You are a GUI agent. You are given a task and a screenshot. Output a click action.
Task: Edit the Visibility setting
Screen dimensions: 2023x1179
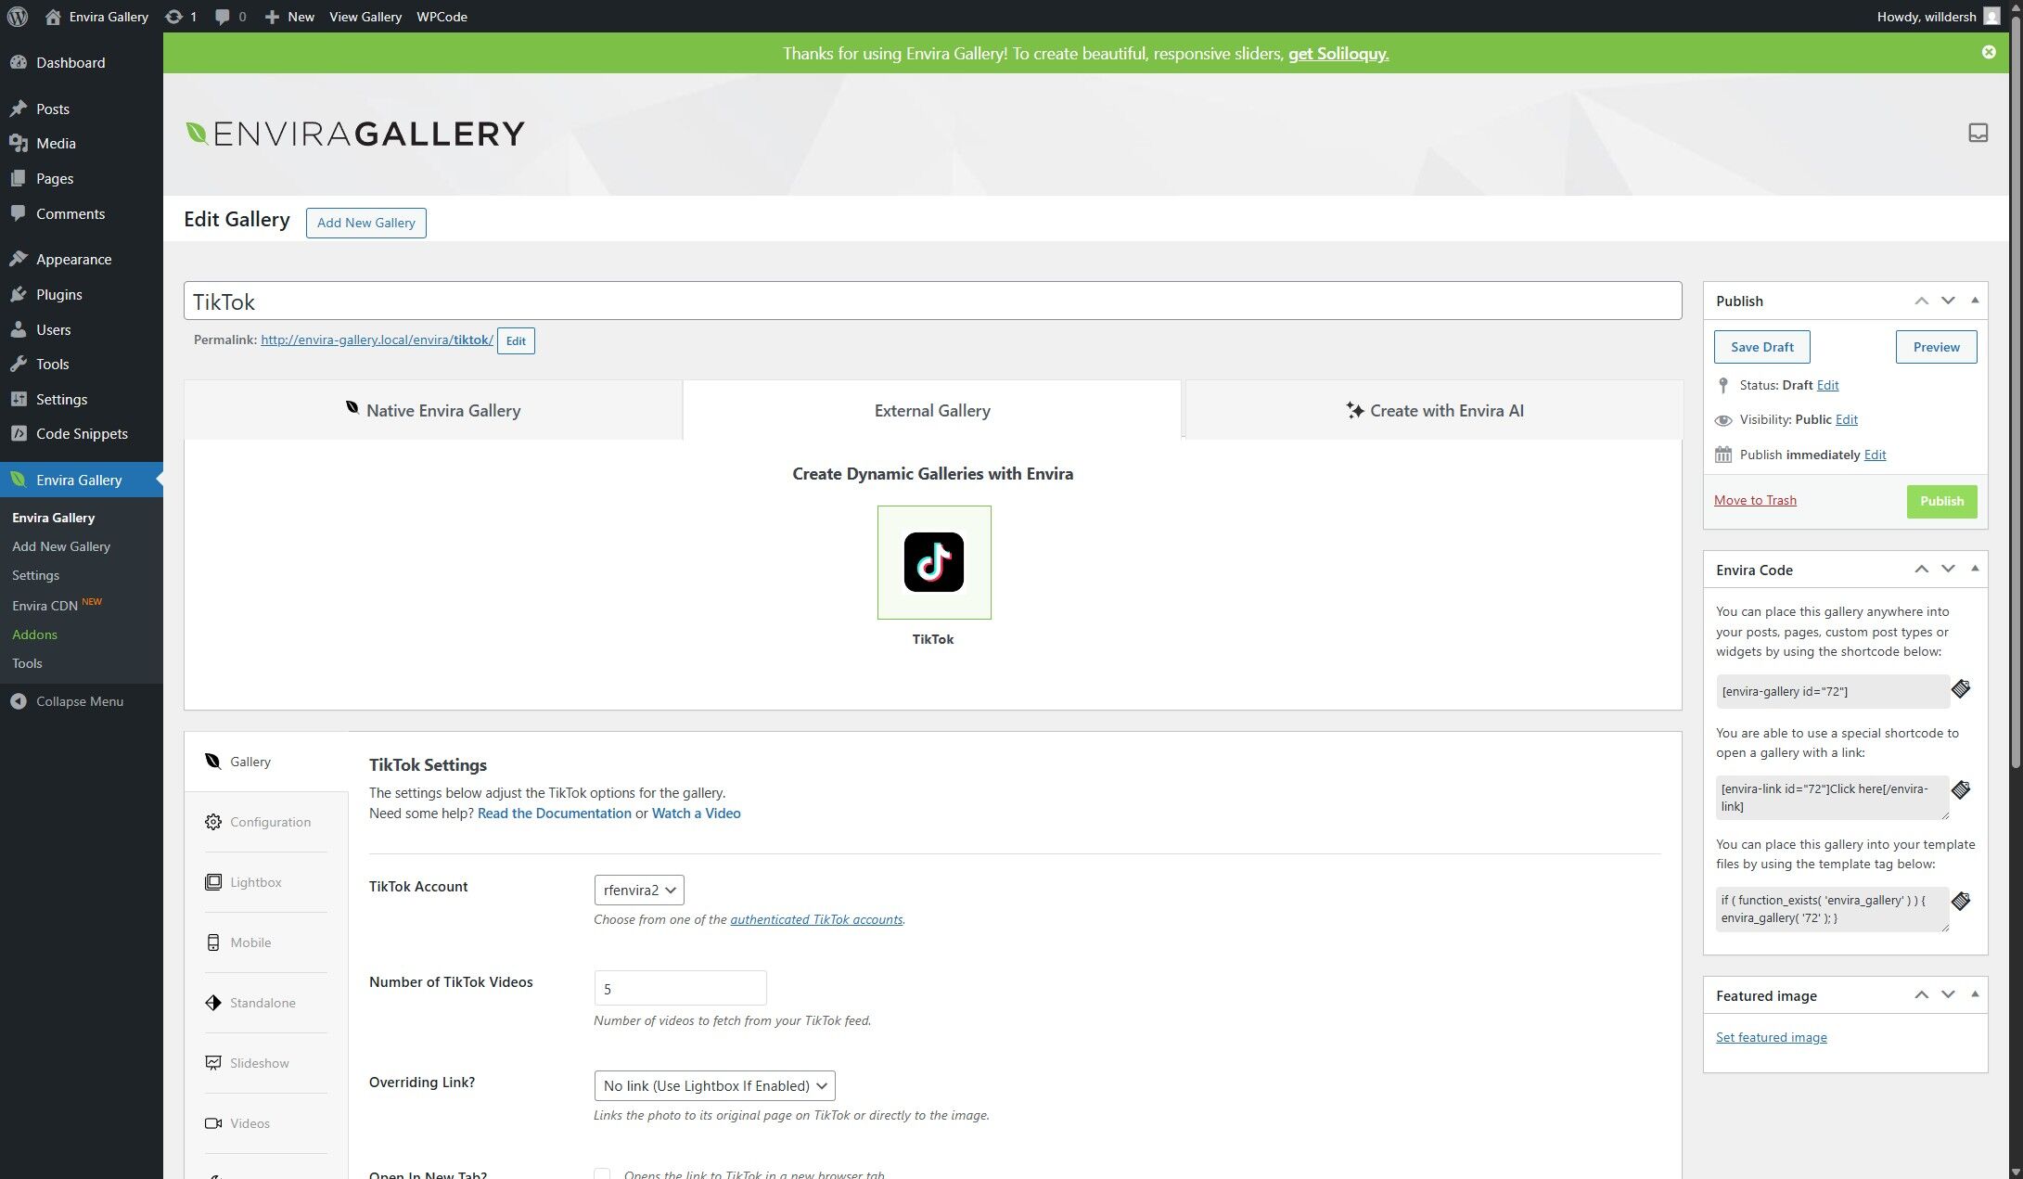1846,419
